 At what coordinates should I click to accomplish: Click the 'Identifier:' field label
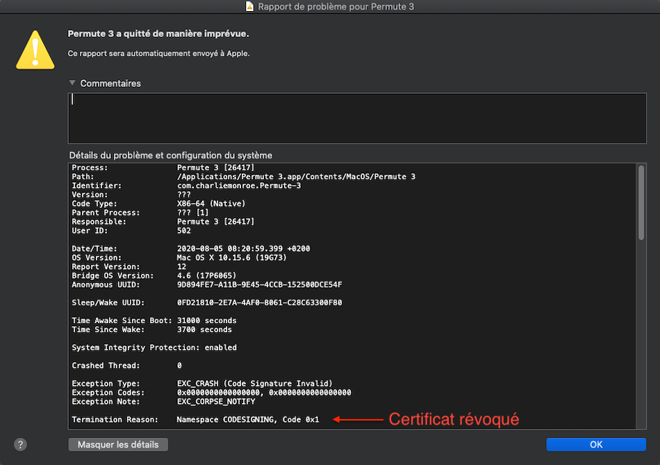coord(97,186)
